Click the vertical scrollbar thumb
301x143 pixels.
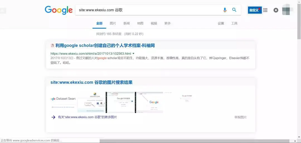pyautogui.click(x=299, y=21)
